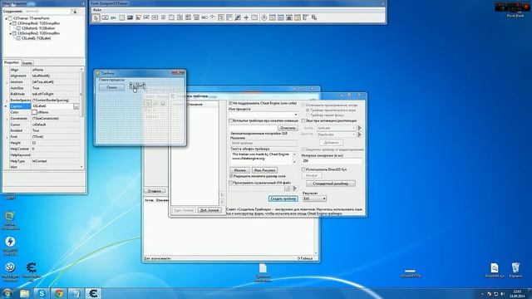Open the Activate sound dropdown
The height and width of the screenshot is (299, 532).
click(353, 128)
